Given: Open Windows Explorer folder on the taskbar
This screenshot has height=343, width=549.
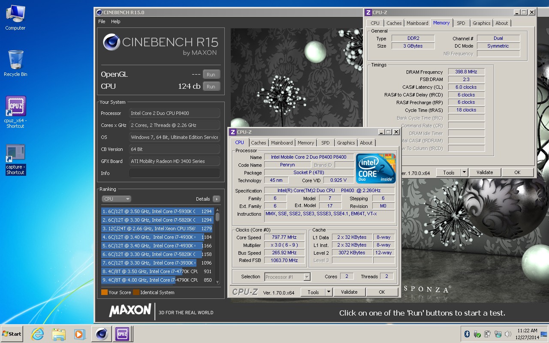Looking at the screenshot, I should coord(59,334).
